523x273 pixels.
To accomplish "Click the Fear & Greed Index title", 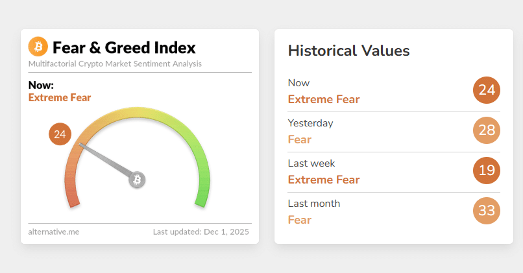I will (x=124, y=47).
